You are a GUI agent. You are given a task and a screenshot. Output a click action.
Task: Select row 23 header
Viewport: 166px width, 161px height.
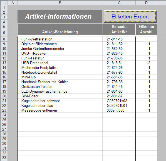4,110
